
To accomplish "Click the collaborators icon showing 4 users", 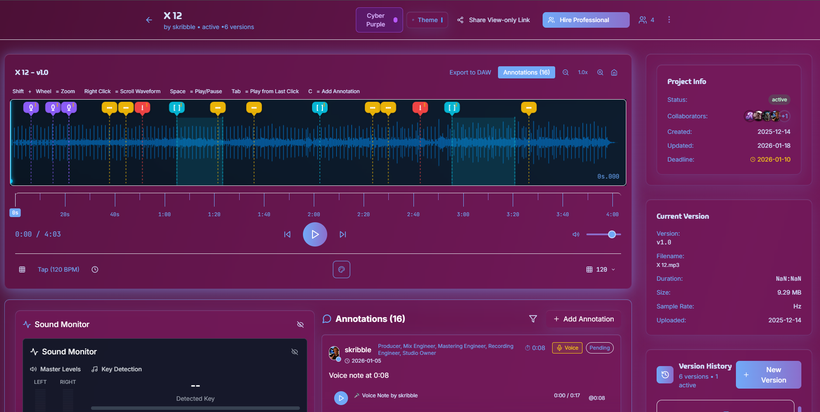I will [646, 19].
